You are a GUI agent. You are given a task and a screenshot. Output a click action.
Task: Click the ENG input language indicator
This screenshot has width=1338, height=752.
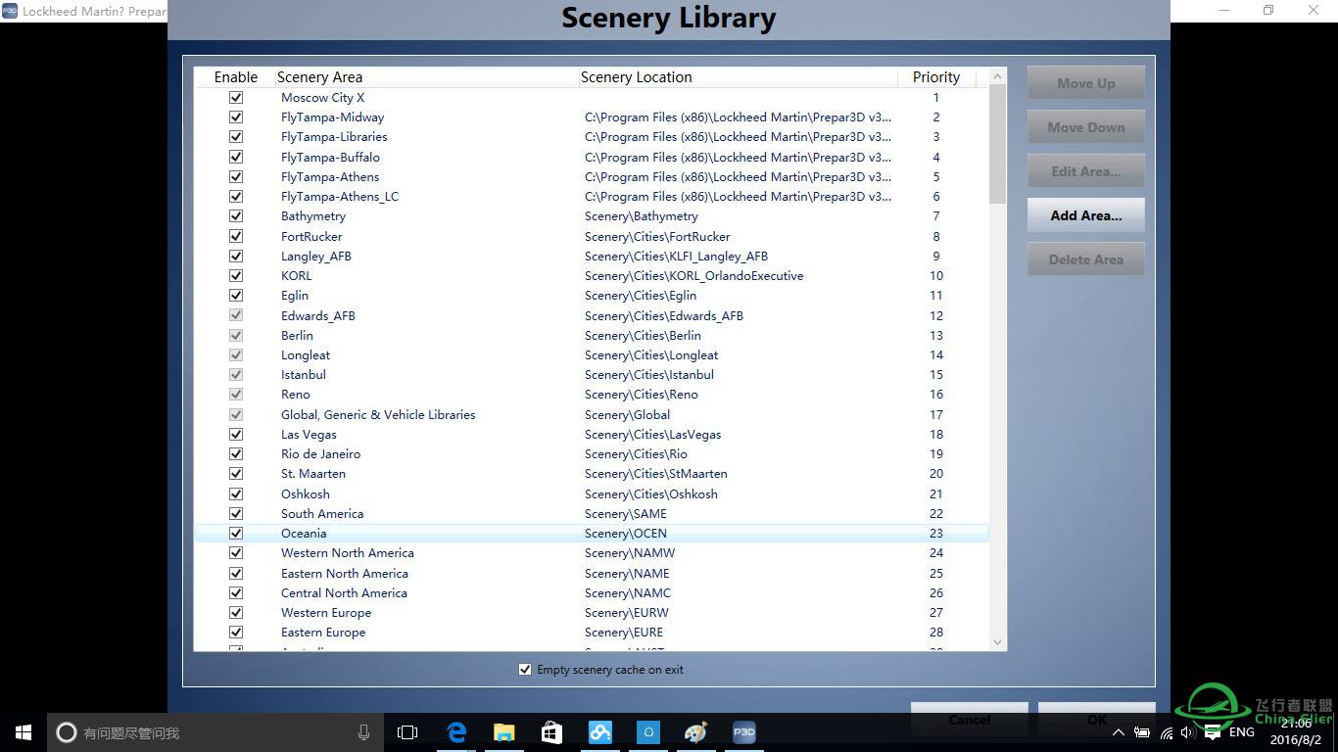(1242, 732)
